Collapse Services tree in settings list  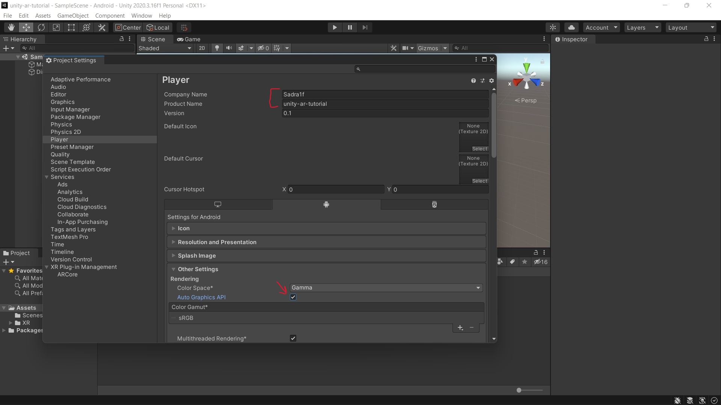pyautogui.click(x=47, y=177)
